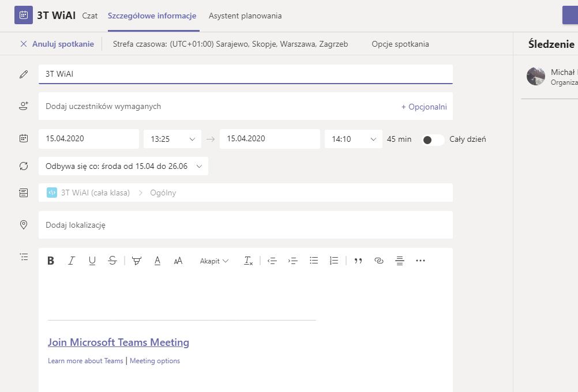Apply strikethrough formatting in editor toolbar
This screenshot has height=392, width=578.
[x=112, y=261]
